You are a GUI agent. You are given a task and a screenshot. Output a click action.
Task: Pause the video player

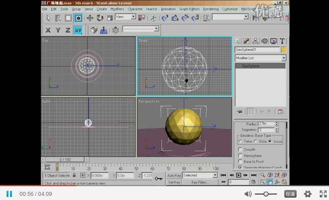pyautogui.click(x=9, y=194)
